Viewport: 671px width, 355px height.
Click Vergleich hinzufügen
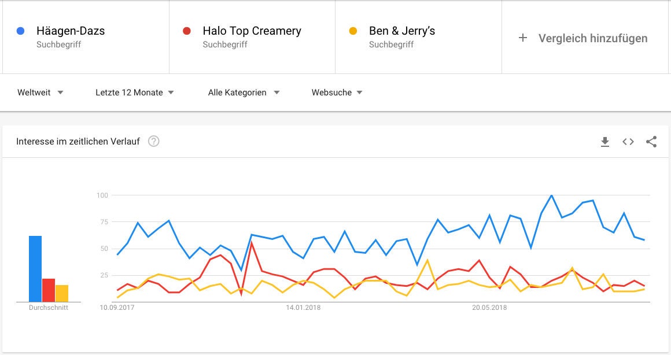click(593, 38)
